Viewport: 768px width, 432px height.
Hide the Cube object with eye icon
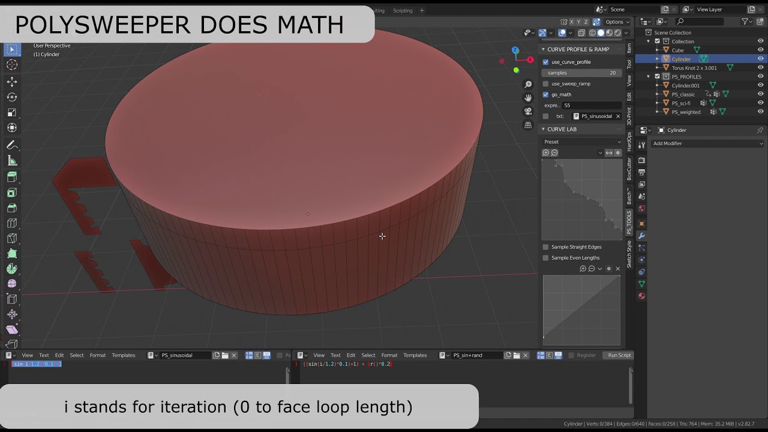pyautogui.click(x=760, y=50)
